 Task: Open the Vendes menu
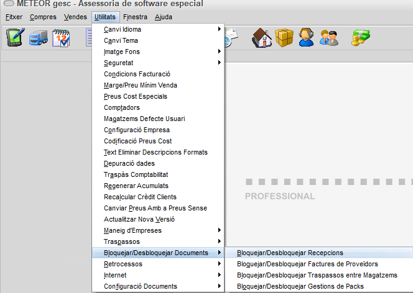coord(75,17)
